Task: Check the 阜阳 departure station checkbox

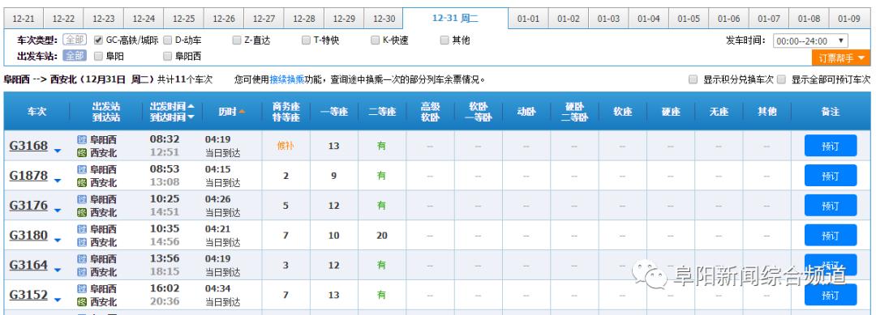Action: (98, 56)
